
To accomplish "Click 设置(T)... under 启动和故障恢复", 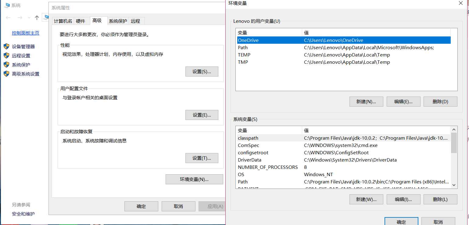I will tap(202, 158).
